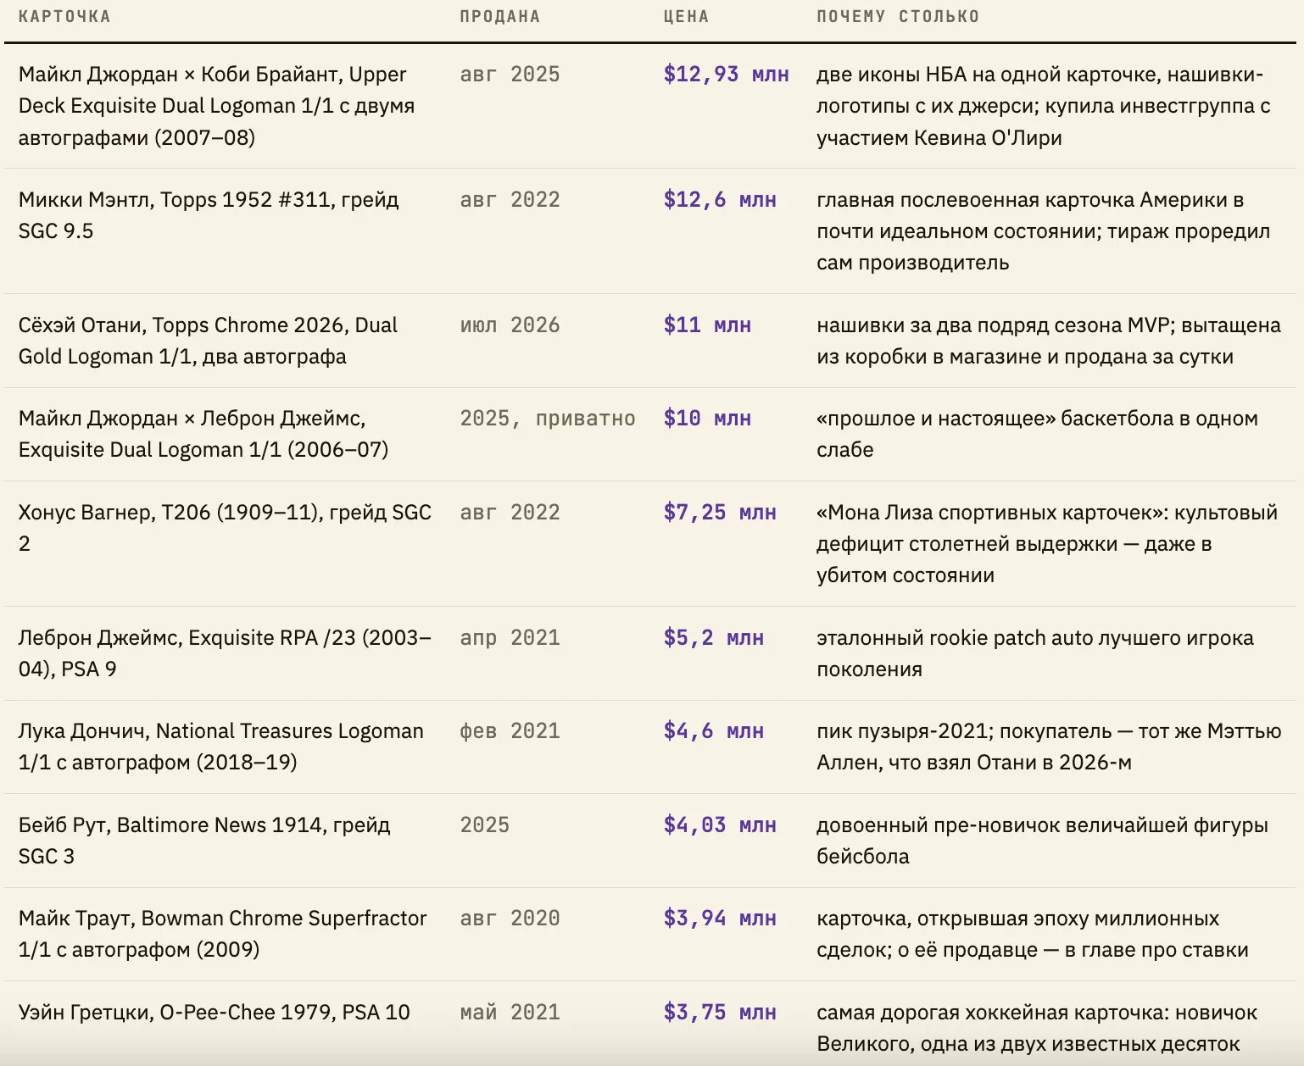Click the 'главная послевоенная карточка Америки' explanation

(1044, 231)
